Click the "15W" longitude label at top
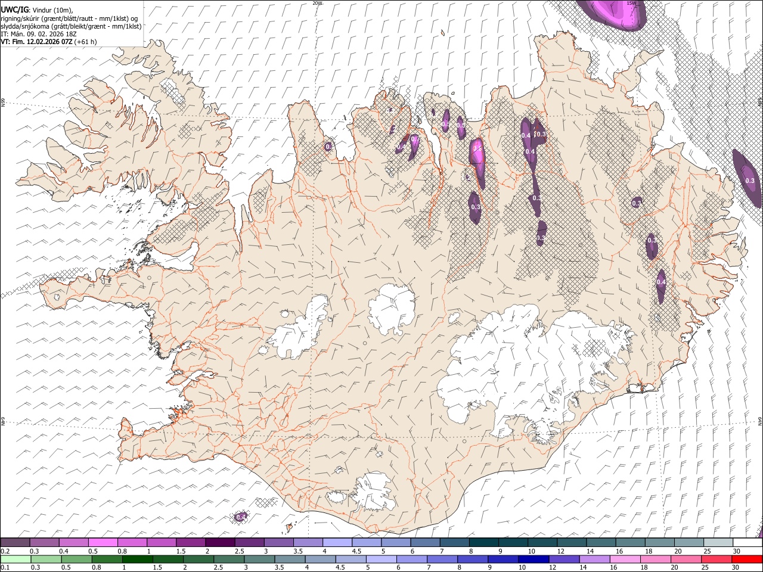 631,3
